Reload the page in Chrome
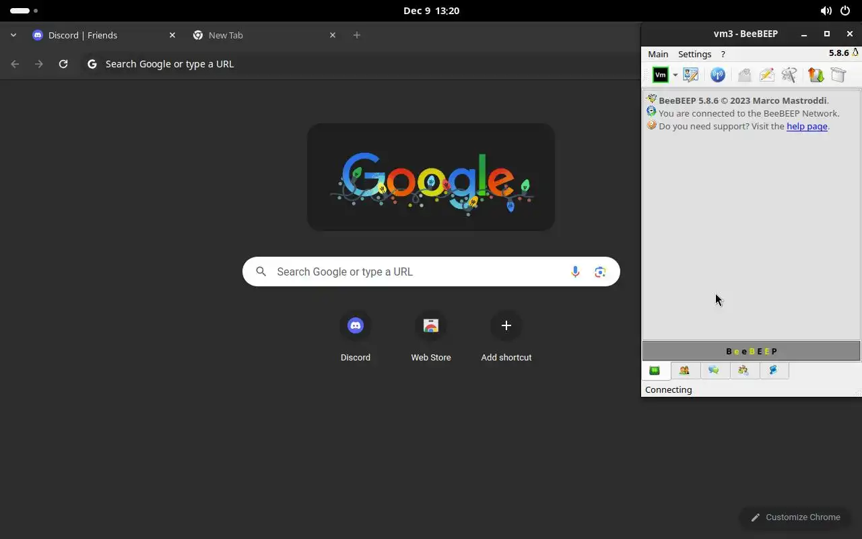 pos(63,64)
